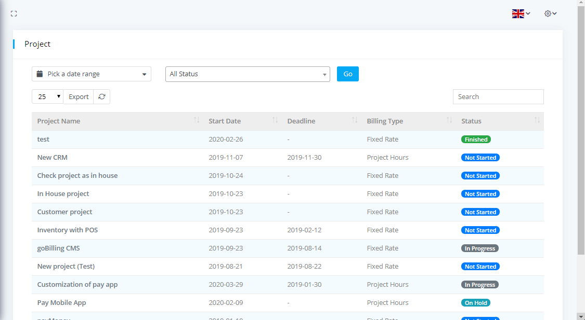
Task: Open the gear settings menu
Action: point(550,14)
